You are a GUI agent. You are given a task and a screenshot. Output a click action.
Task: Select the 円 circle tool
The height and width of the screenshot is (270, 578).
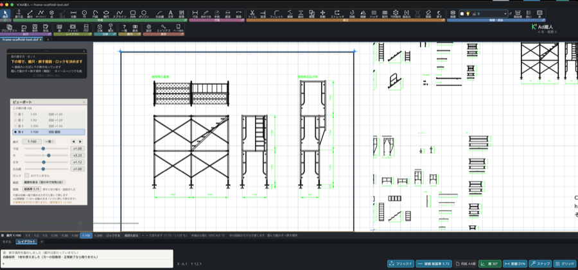pos(84,13)
